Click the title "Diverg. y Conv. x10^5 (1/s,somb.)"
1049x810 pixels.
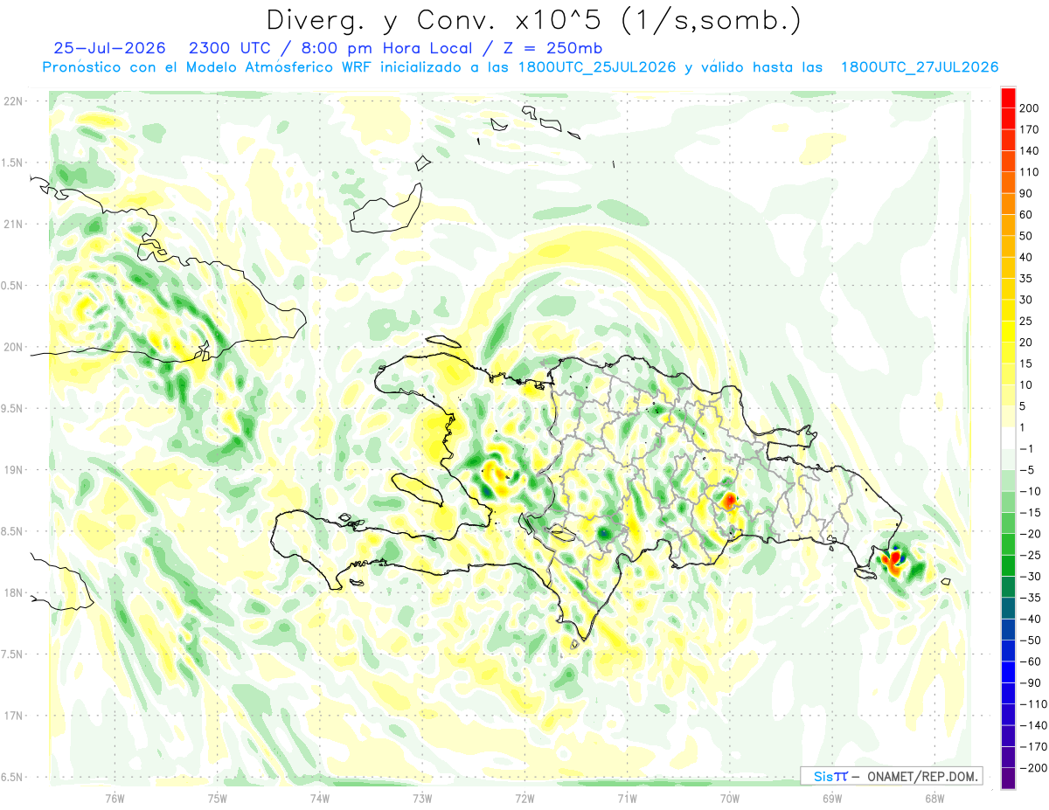pyautogui.click(x=532, y=19)
